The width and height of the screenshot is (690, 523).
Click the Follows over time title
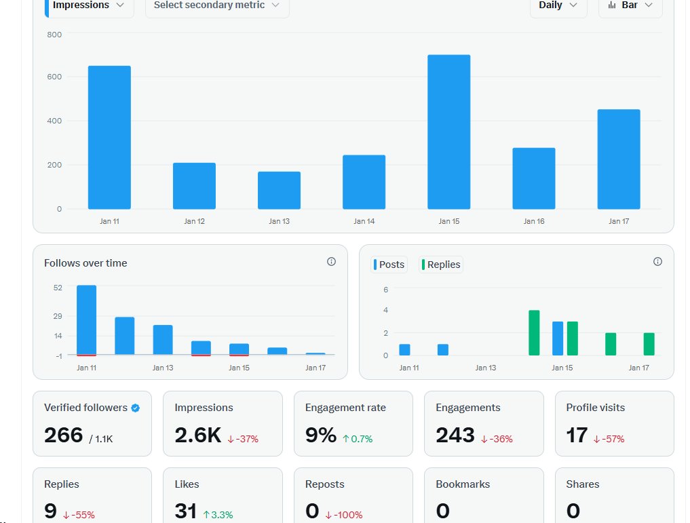coord(85,263)
